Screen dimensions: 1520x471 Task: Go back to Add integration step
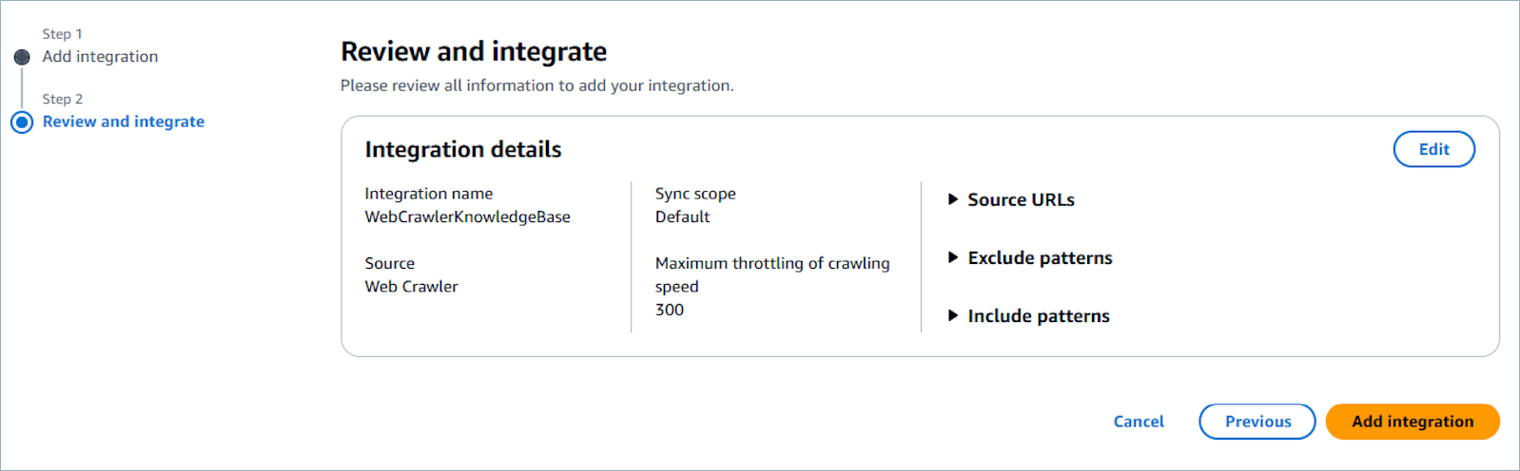click(100, 57)
